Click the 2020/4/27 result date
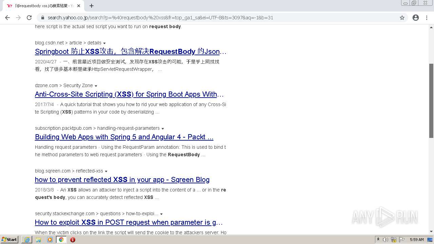 [46, 62]
